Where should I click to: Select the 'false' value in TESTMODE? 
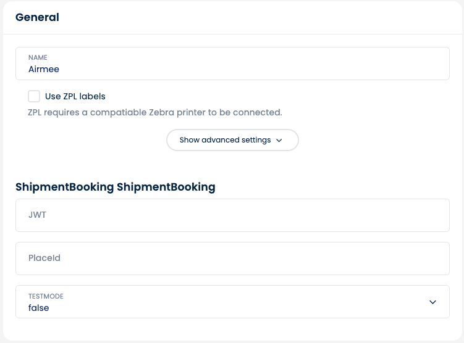point(39,308)
